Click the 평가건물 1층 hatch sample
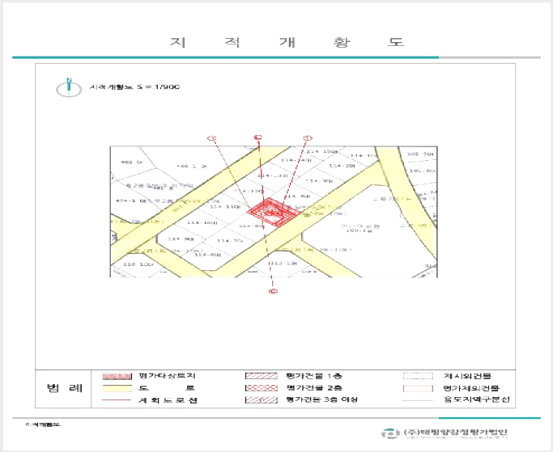 (262, 376)
